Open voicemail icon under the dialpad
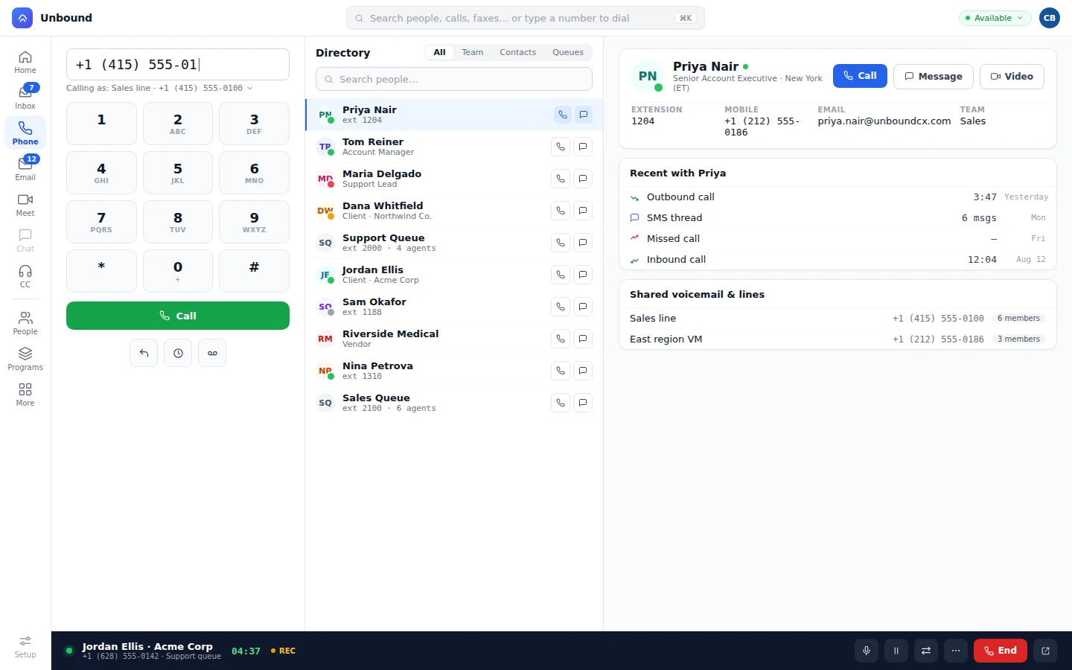The height and width of the screenshot is (670, 1072). [x=212, y=353]
